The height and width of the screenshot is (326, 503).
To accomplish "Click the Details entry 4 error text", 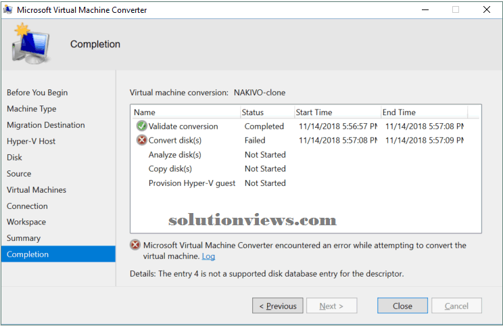I will [266, 274].
